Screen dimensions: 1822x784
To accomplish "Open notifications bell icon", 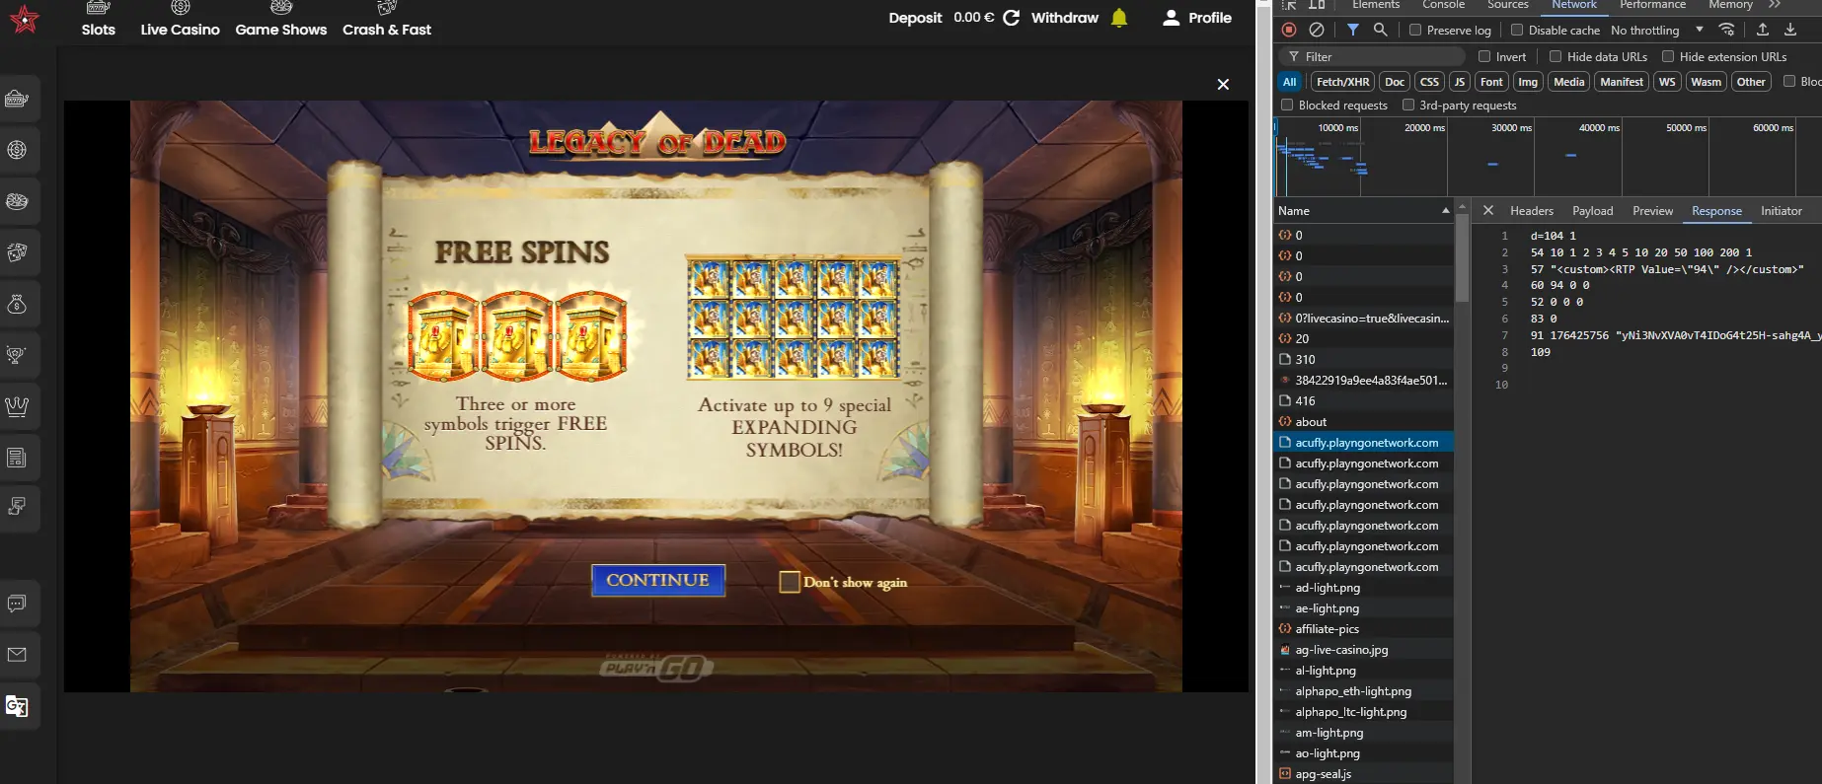I will click(x=1119, y=18).
